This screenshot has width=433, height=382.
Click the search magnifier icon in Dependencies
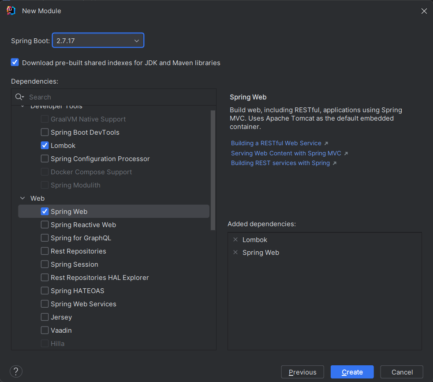[19, 97]
